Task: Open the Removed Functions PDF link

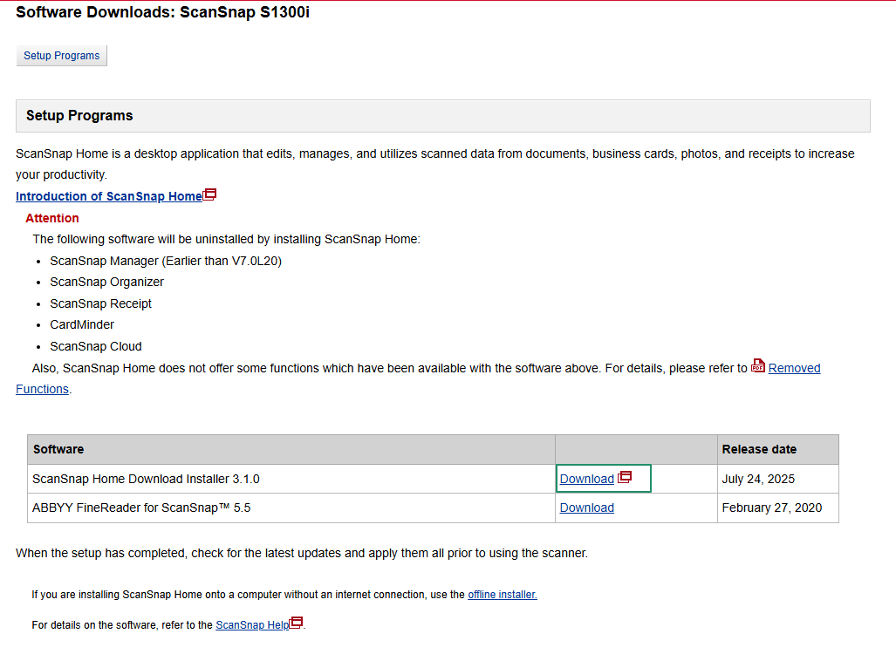Action: 794,368
